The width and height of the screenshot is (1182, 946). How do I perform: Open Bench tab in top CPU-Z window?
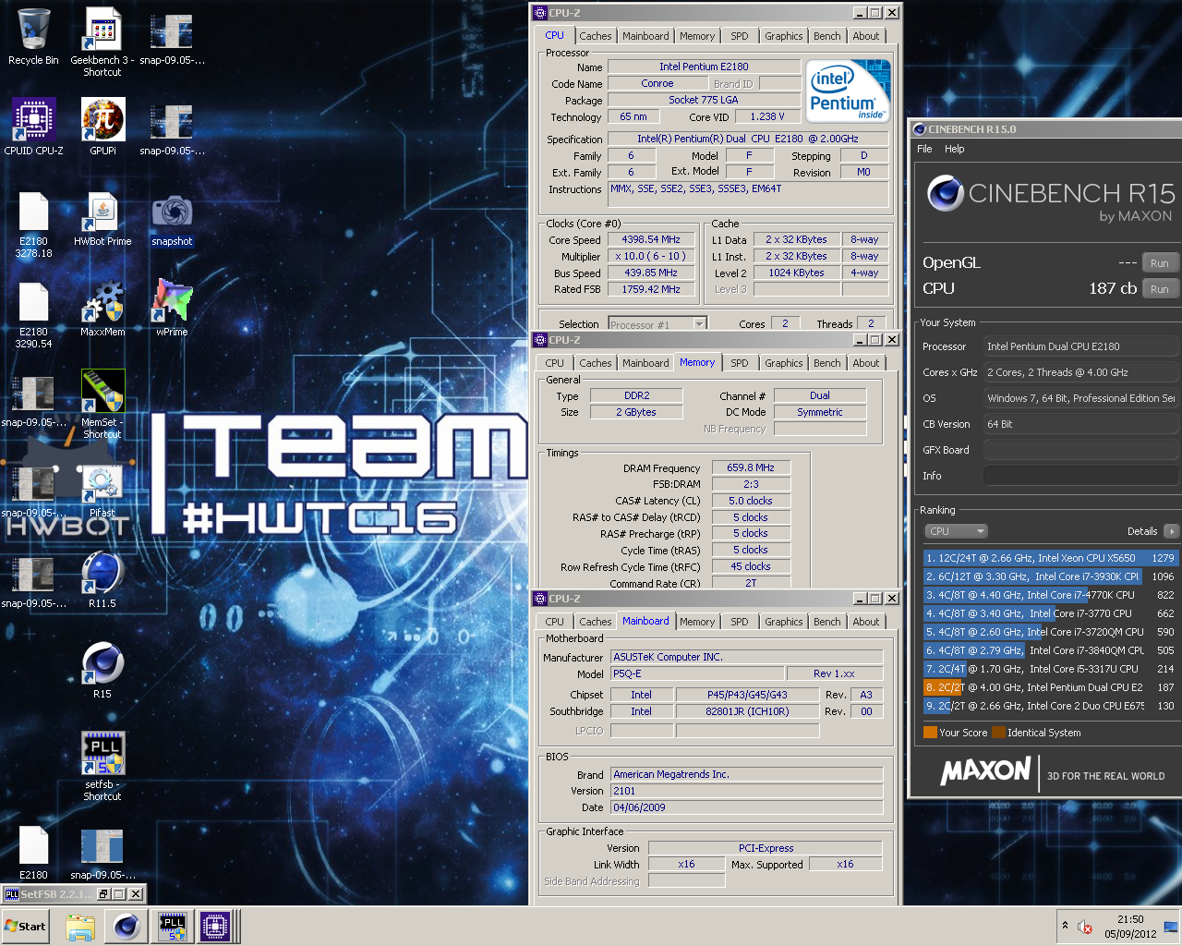tap(827, 36)
